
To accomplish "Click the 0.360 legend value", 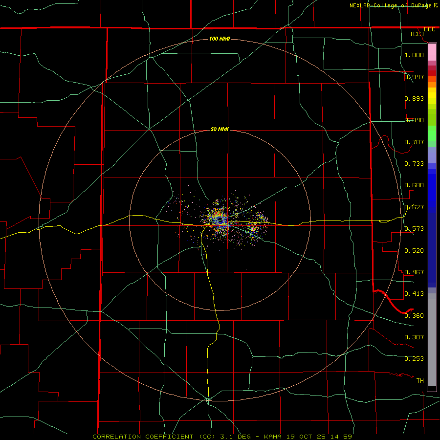I will [x=414, y=316].
